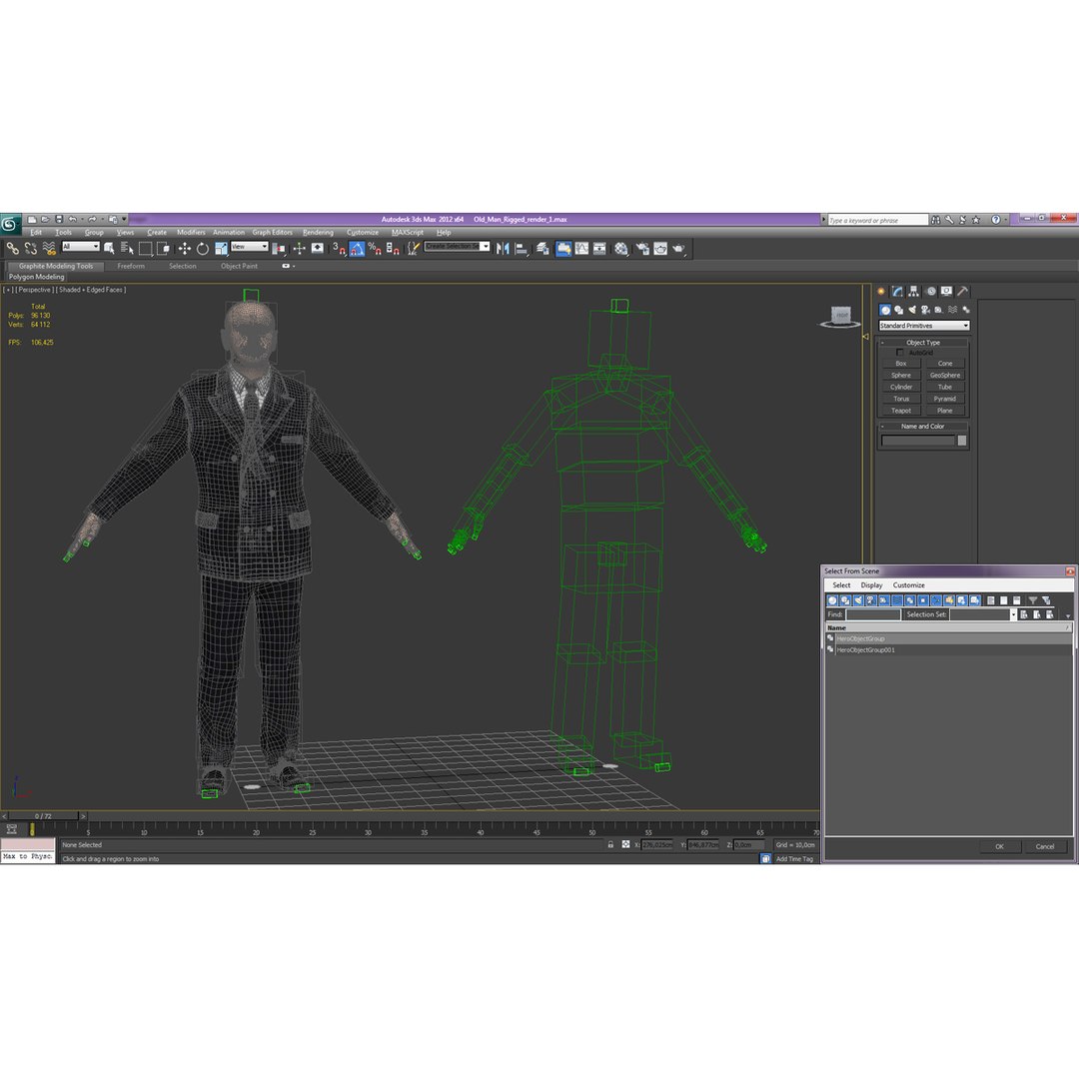Viewport: 1079px width, 1079px height.
Task: Open the Modify command panel tab
Action: click(x=897, y=291)
